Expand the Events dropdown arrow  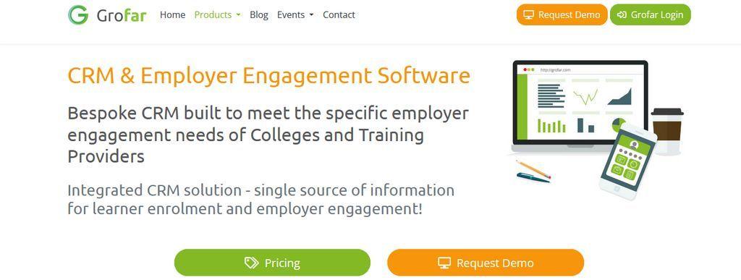[311, 15]
